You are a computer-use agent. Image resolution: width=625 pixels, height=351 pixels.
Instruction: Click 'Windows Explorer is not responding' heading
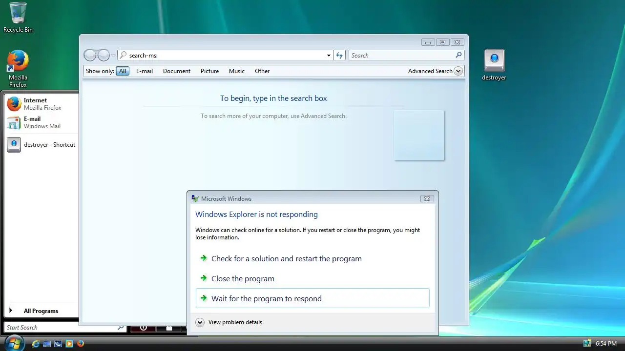pyautogui.click(x=256, y=214)
